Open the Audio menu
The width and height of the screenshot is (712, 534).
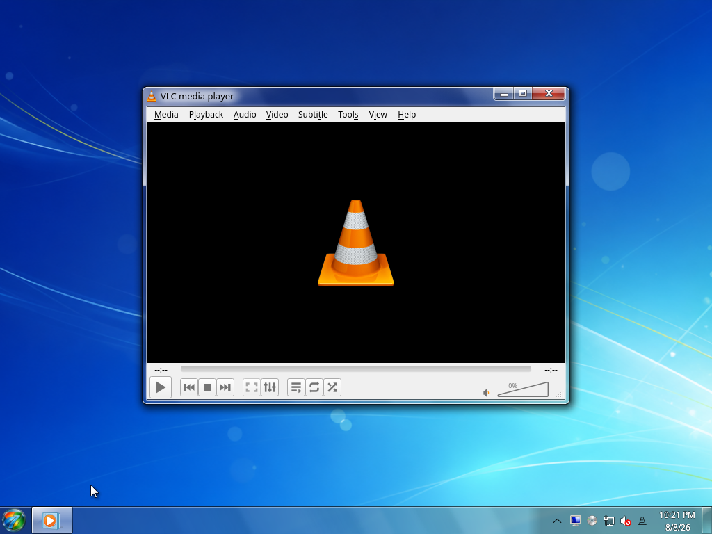[245, 115]
